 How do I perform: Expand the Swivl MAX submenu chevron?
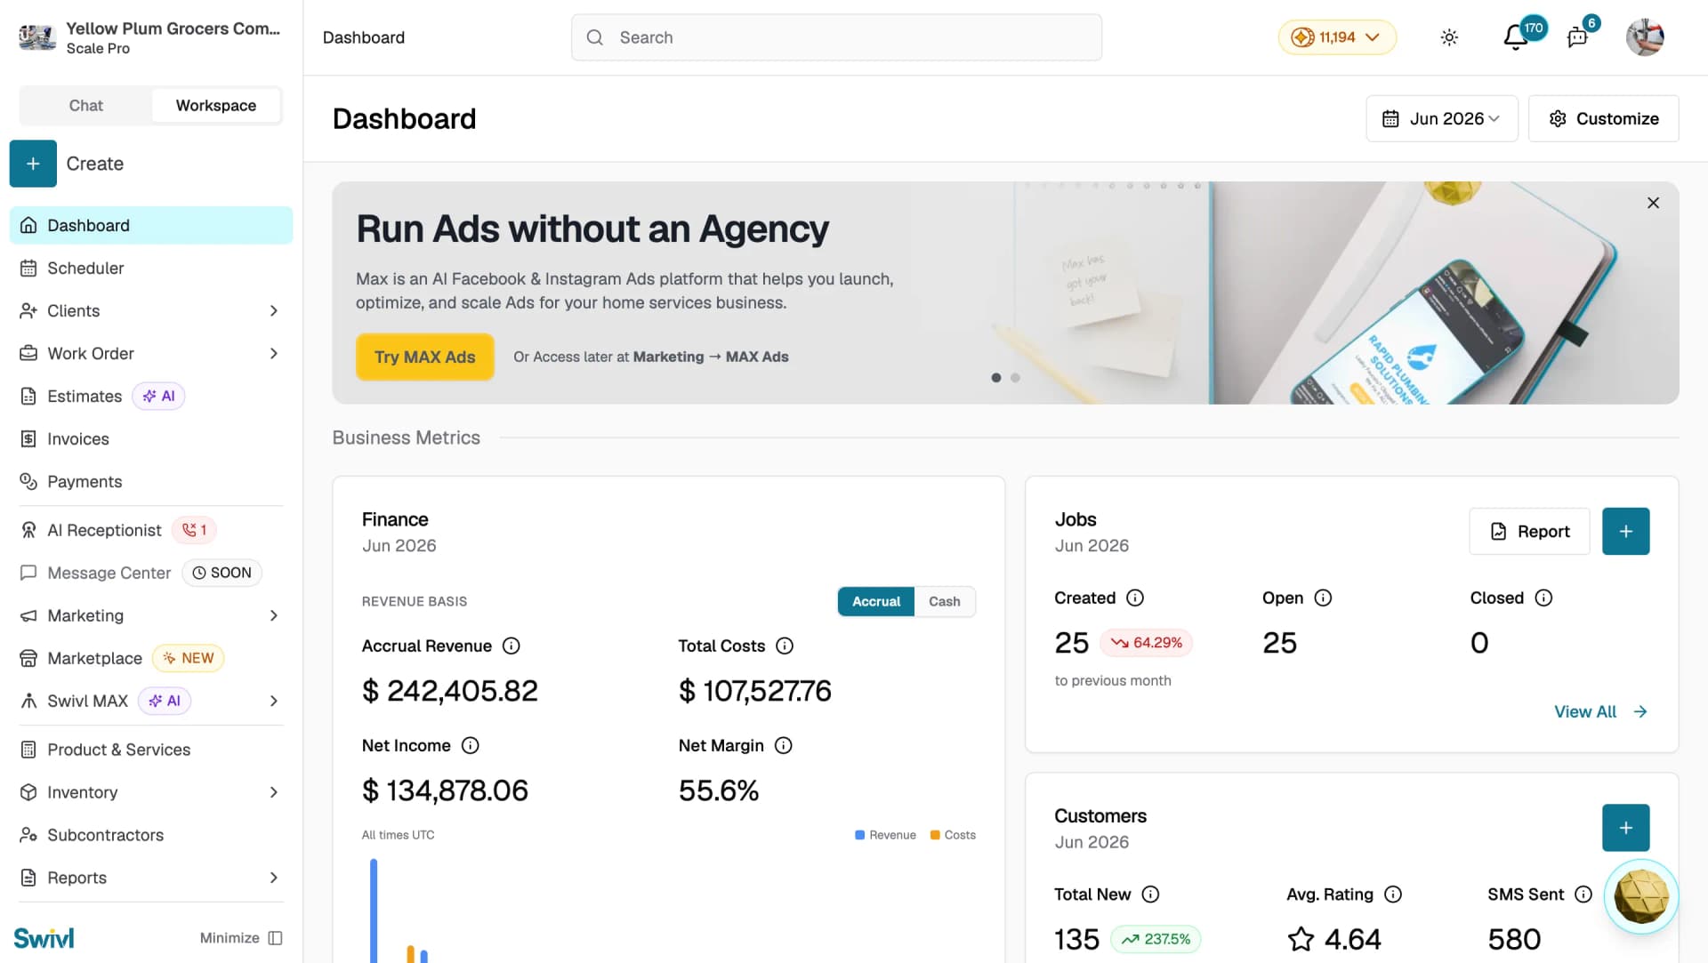pos(273,701)
